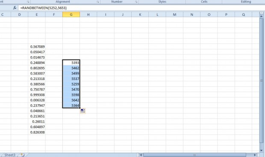Select cell containing 0.999308
The width and height of the screenshot is (265, 157).
point(37,95)
